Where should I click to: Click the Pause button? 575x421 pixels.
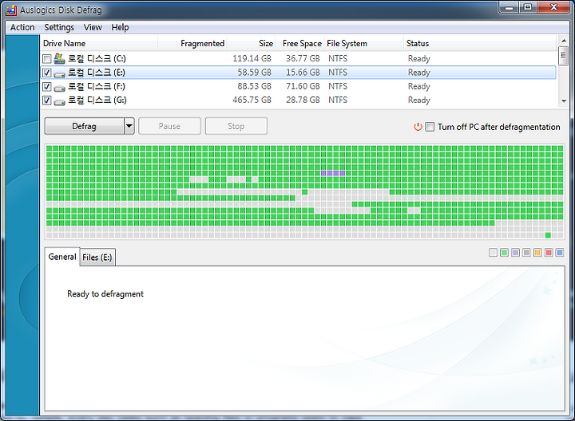tap(169, 126)
